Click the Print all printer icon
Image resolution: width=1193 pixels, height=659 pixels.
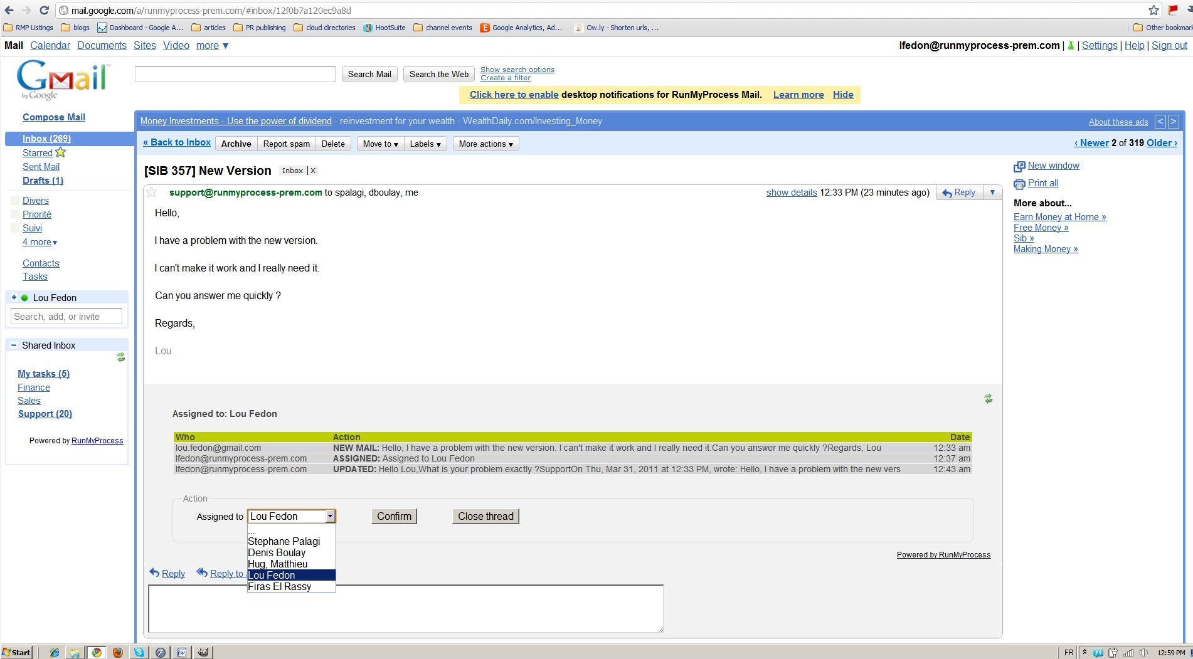pos(1019,184)
